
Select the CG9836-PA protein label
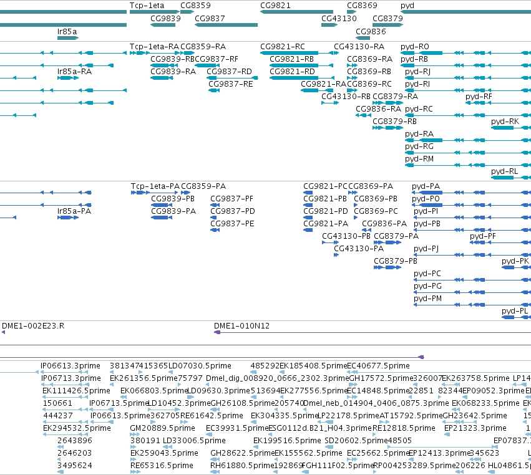384,224
